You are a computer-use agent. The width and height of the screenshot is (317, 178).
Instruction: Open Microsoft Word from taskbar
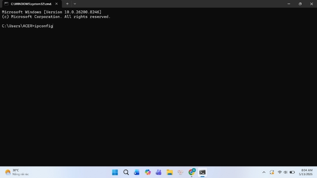pos(137,172)
